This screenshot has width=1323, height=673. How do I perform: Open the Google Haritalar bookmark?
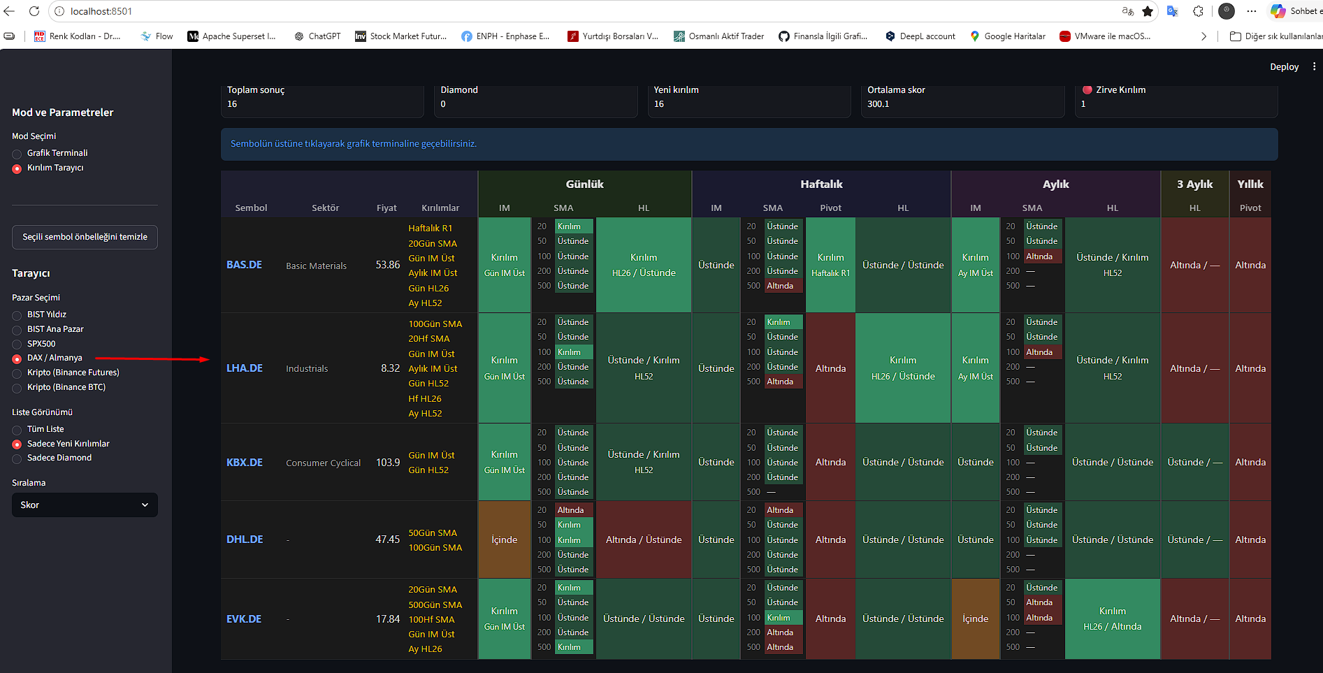[1008, 36]
